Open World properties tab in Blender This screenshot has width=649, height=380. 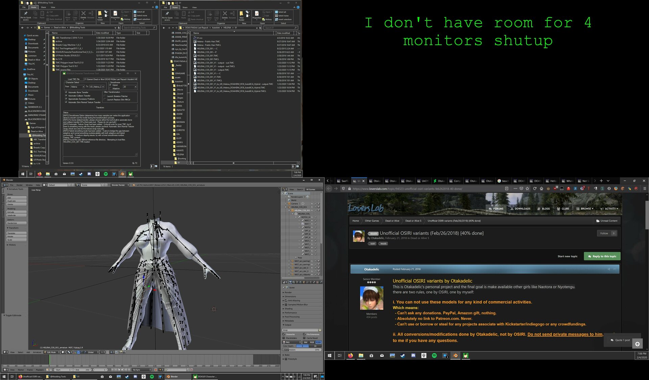coord(301,282)
